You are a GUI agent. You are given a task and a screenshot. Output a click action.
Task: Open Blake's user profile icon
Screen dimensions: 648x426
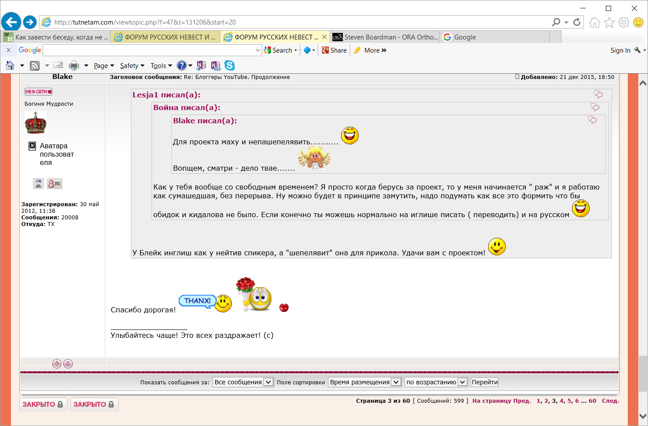coord(39,183)
